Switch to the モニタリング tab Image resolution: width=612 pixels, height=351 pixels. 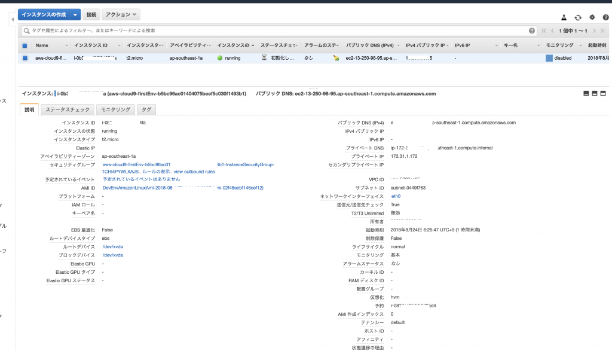click(115, 109)
